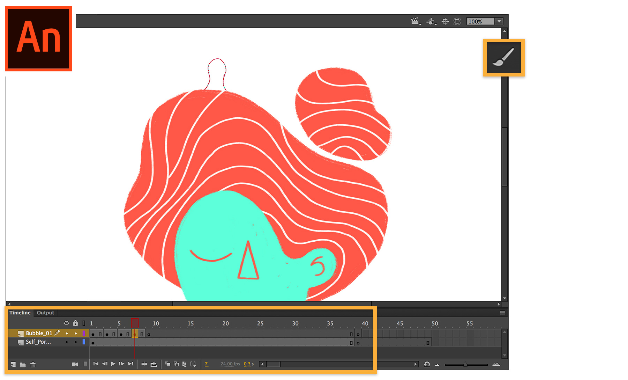Click the Bubble_01 layer color swatch
This screenshot has width=628, height=380.
pyautogui.click(x=84, y=333)
